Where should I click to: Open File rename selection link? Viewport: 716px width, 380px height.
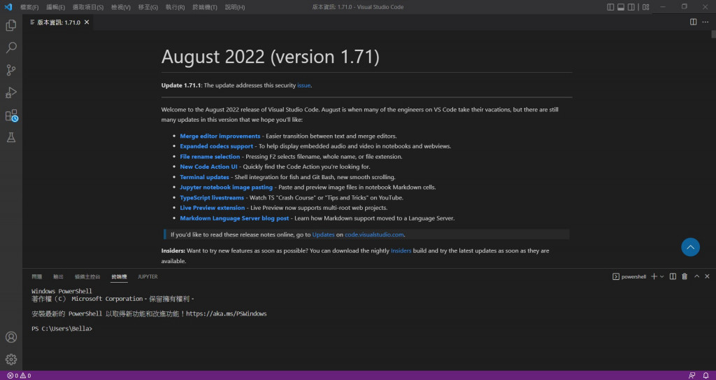click(210, 156)
